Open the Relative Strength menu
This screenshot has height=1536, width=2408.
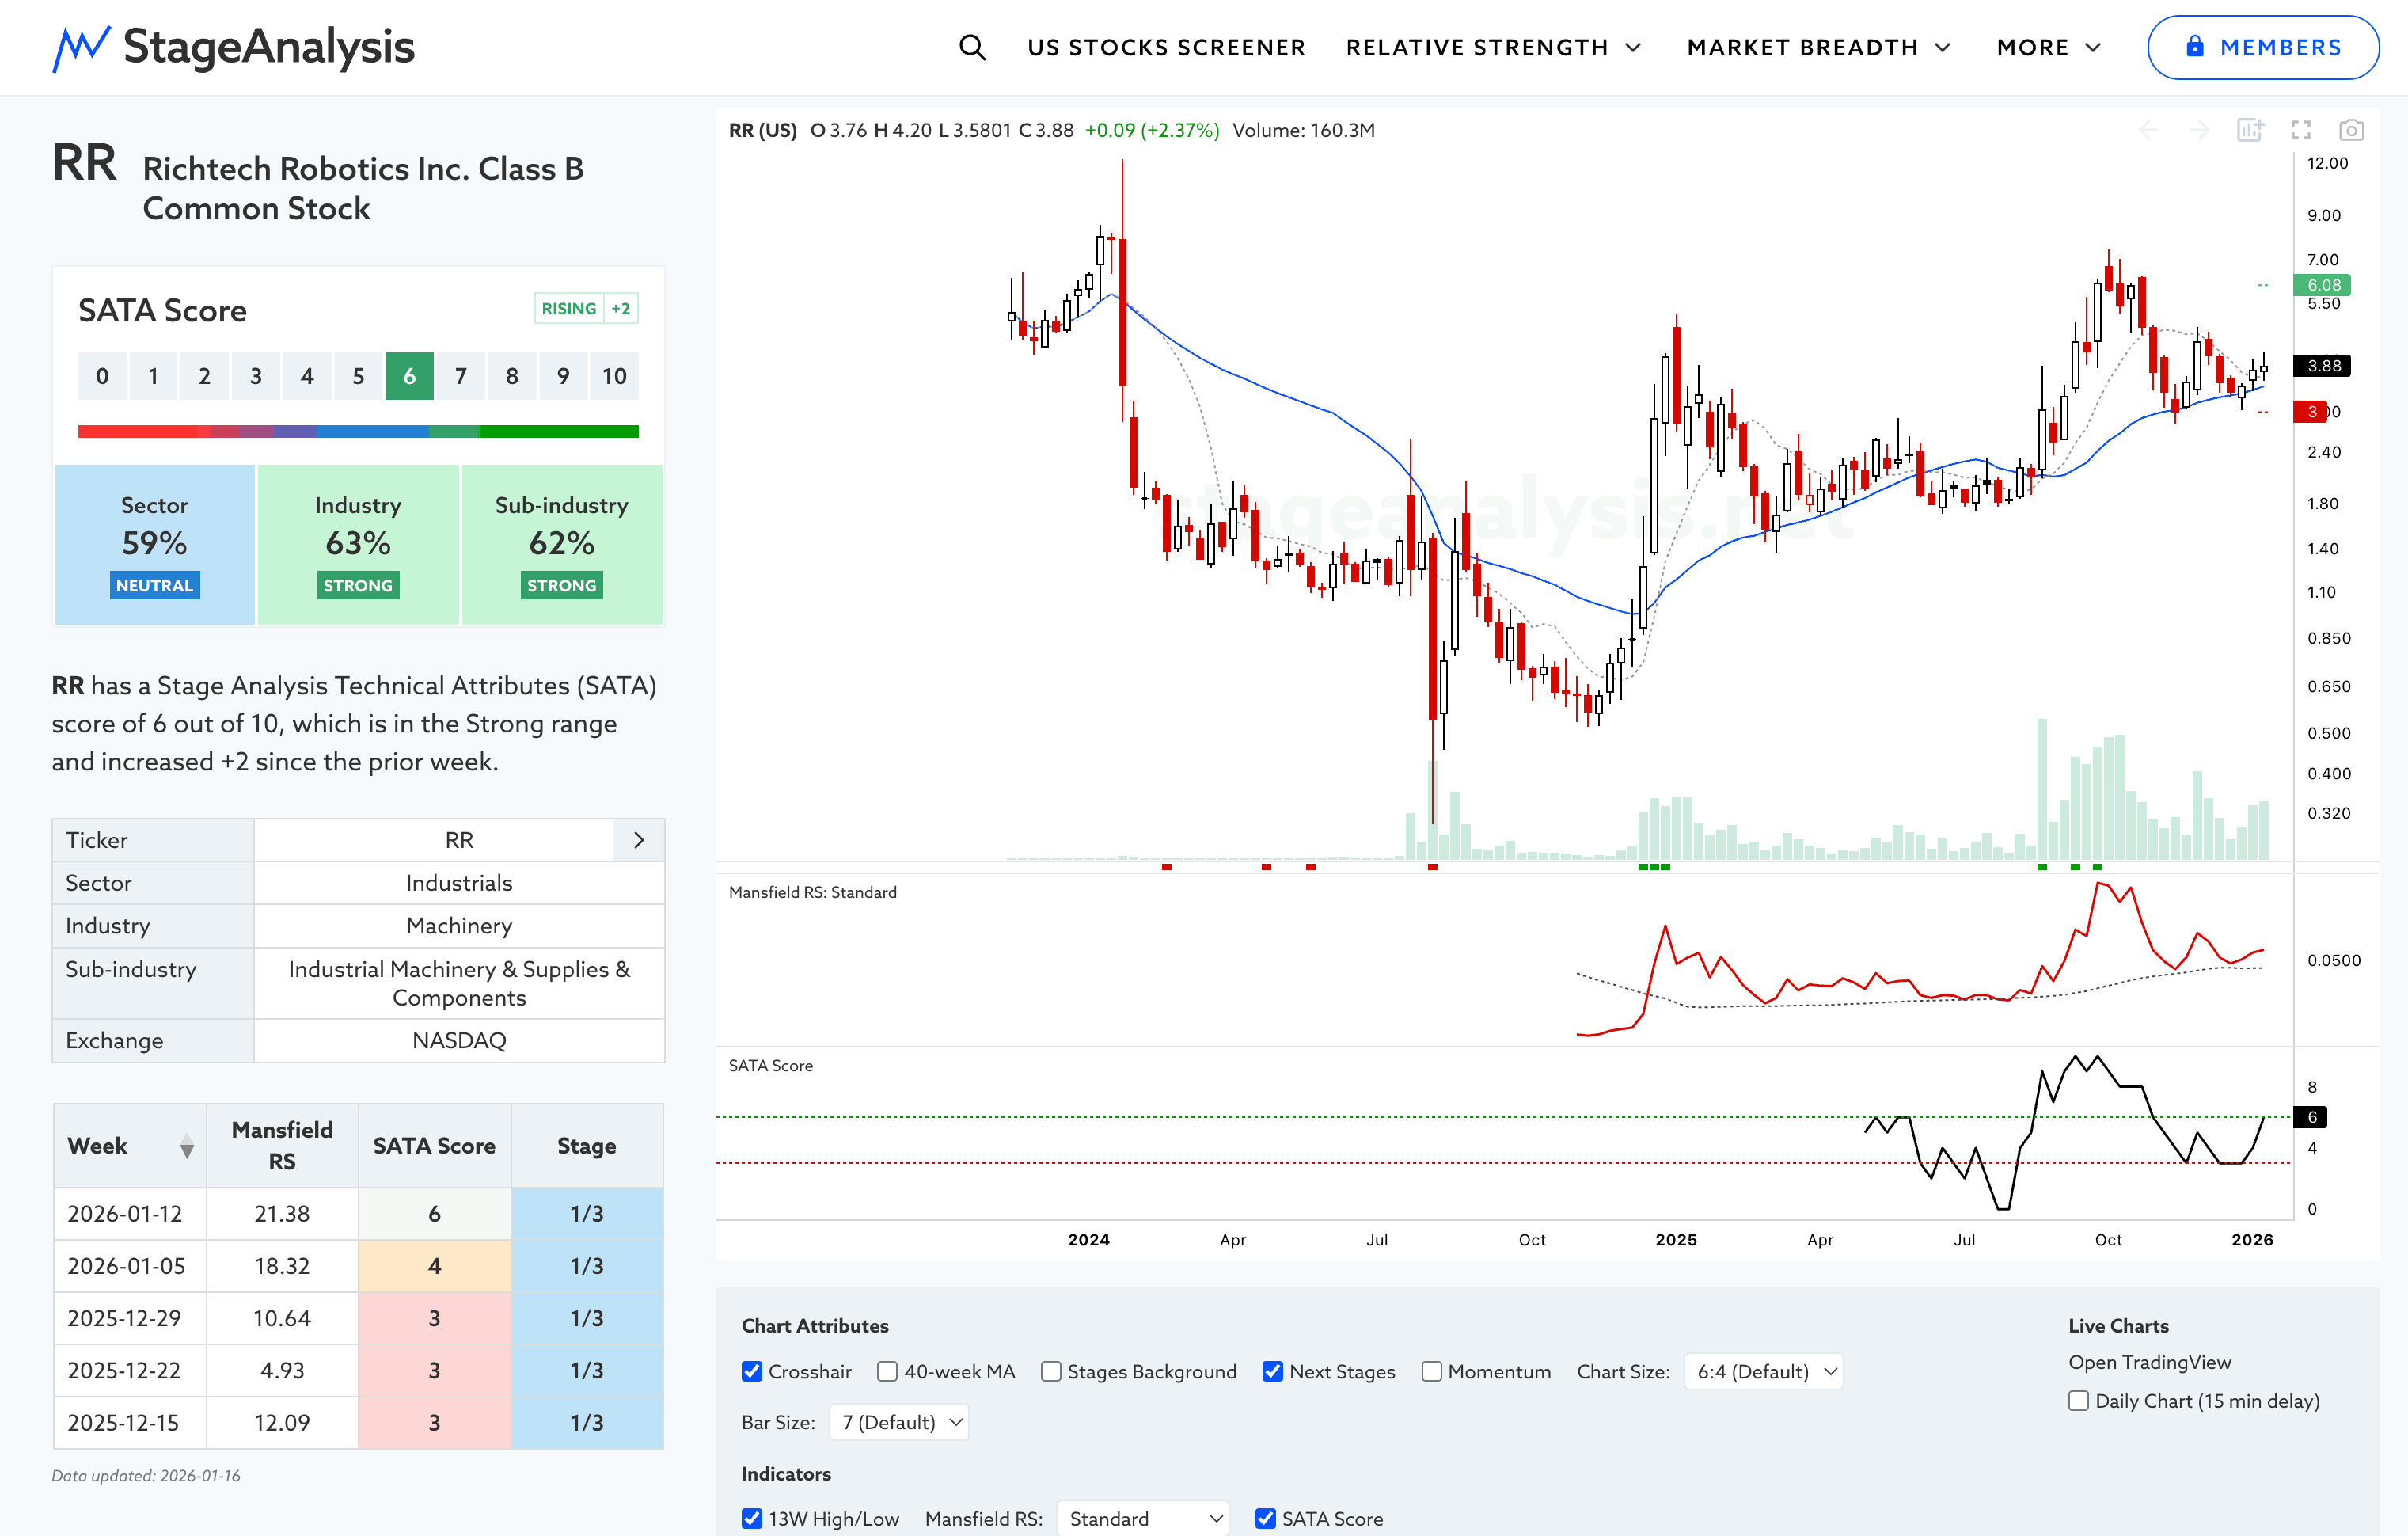click(1492, 47)
